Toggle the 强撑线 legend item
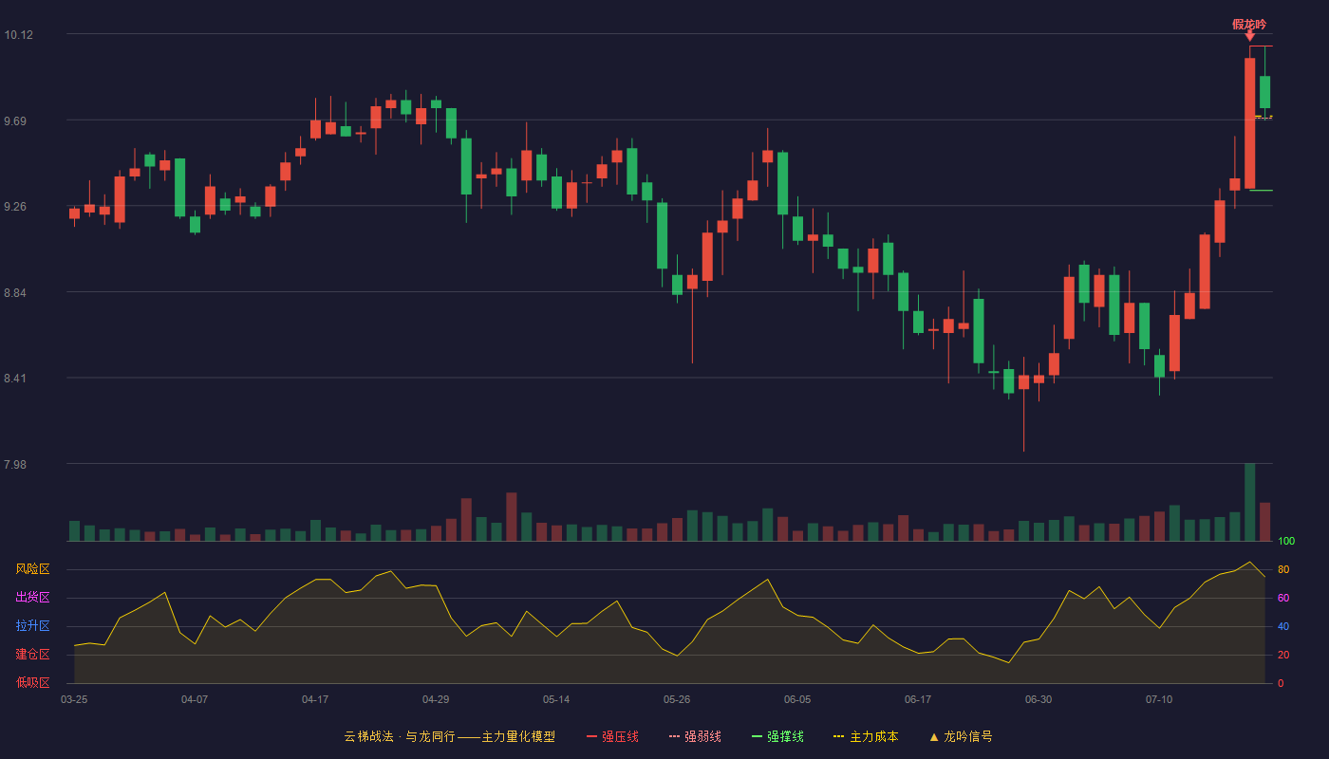This screenshot has height=759, width=1329. click(777, 736)
